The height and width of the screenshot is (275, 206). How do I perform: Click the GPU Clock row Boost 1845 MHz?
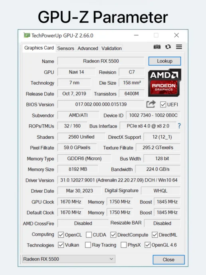point(167,202)
